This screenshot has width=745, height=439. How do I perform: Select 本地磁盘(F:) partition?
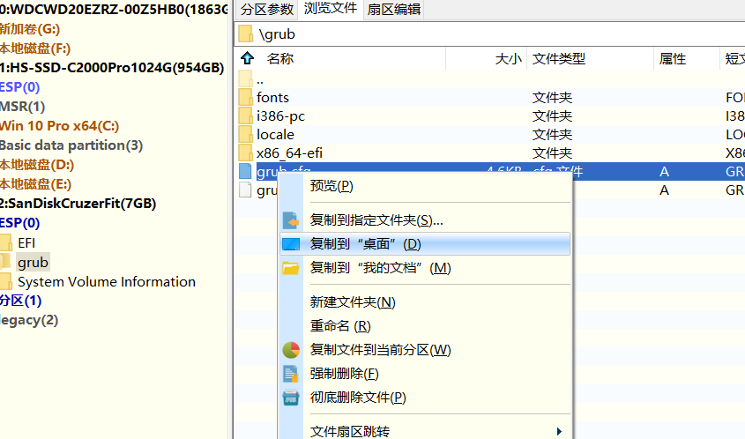coord(35,48)
